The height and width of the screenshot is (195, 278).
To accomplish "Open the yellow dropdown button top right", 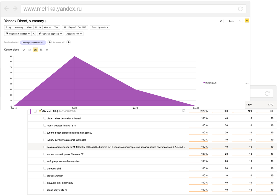I will point(247,21).
